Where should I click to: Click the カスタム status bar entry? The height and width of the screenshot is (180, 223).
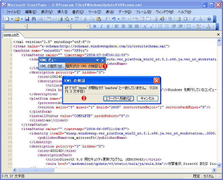click(x=208, y=176)
